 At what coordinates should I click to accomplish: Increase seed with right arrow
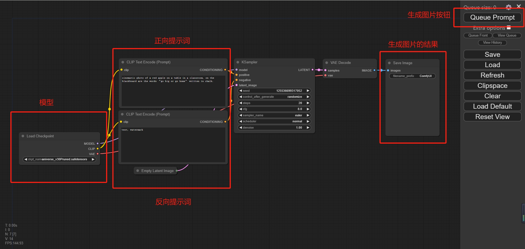[x=308, y=91]
